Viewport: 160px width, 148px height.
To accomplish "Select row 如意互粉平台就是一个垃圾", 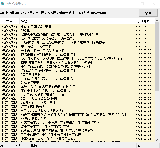I will point(77,123).
